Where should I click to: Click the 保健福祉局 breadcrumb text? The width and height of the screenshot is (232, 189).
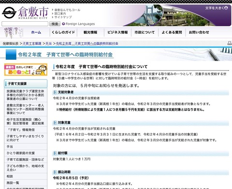click(11, 43)
